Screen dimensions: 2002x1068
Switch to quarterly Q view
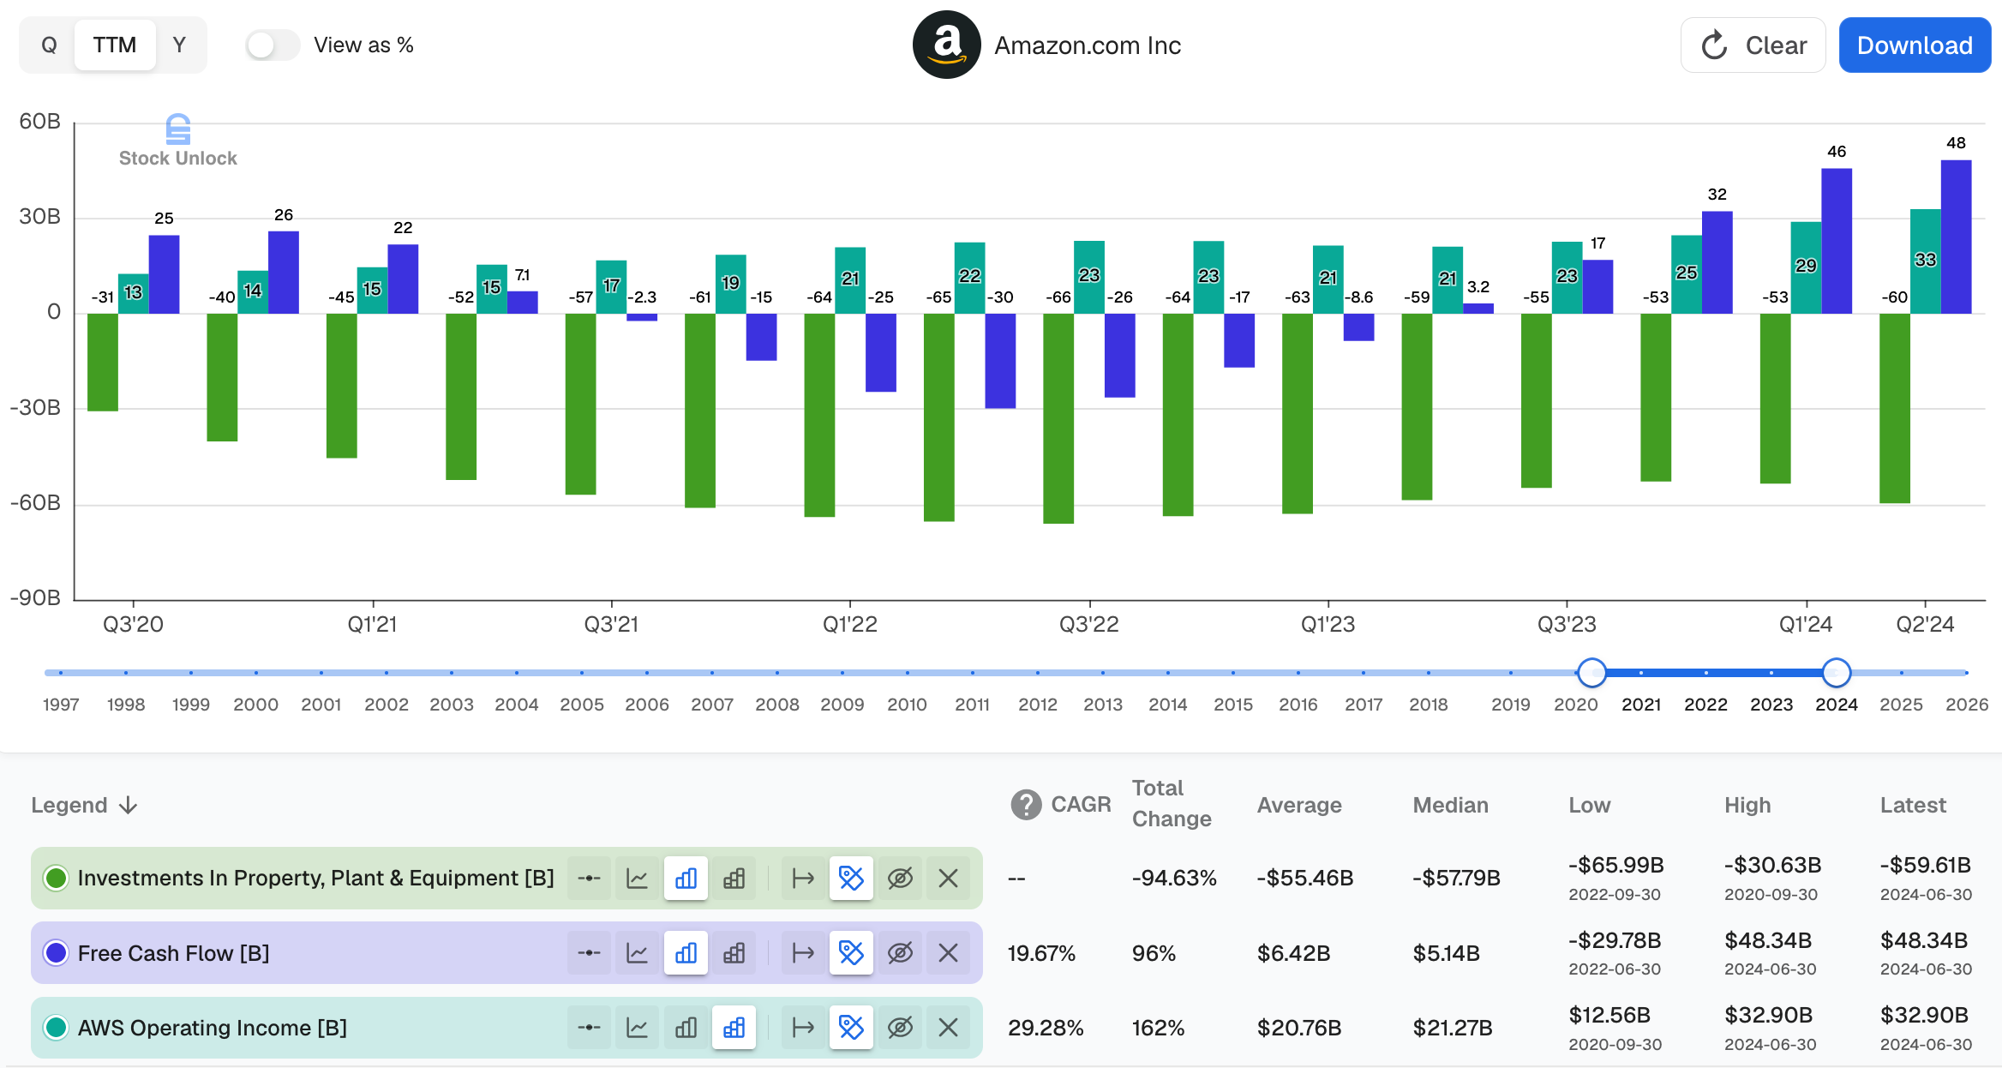pos(49,45)
